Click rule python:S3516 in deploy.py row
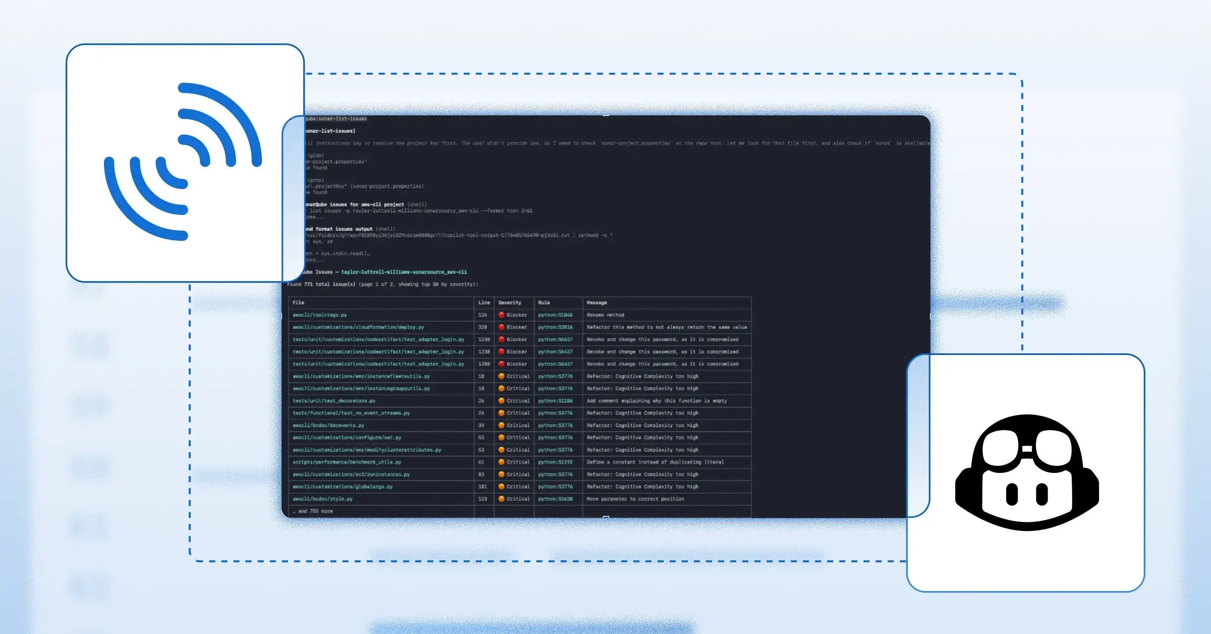The image size is (1211, 634). pos(556,327)
